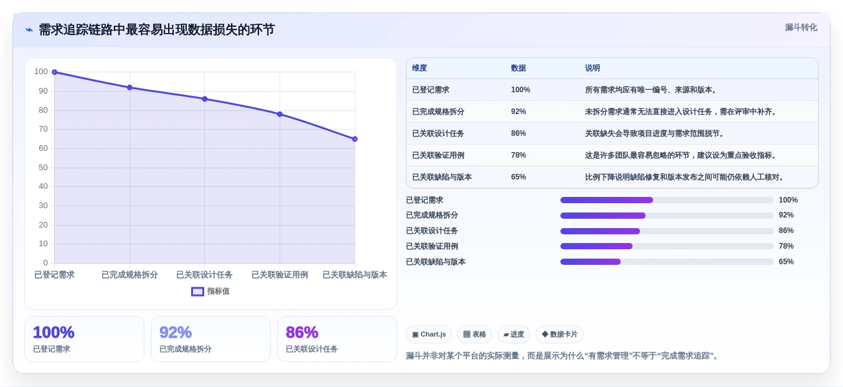The width and height of the screenshot is (843, 387).
Task: Click the 已完成规格拆分 92% progress bar
Action: (x=667, y=216)
